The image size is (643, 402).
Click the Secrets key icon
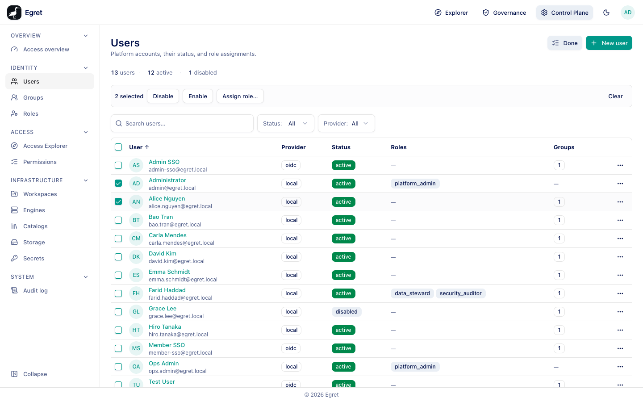pyautogui.click(x=14, y=258)
